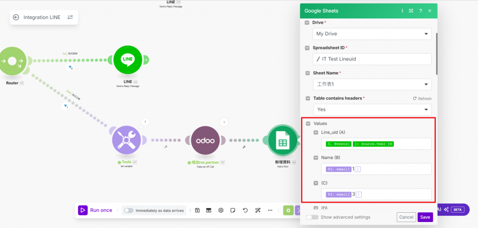Click the Name (B) value field
This screenshot has width=478, height=228.
click(x=377, y=169)
